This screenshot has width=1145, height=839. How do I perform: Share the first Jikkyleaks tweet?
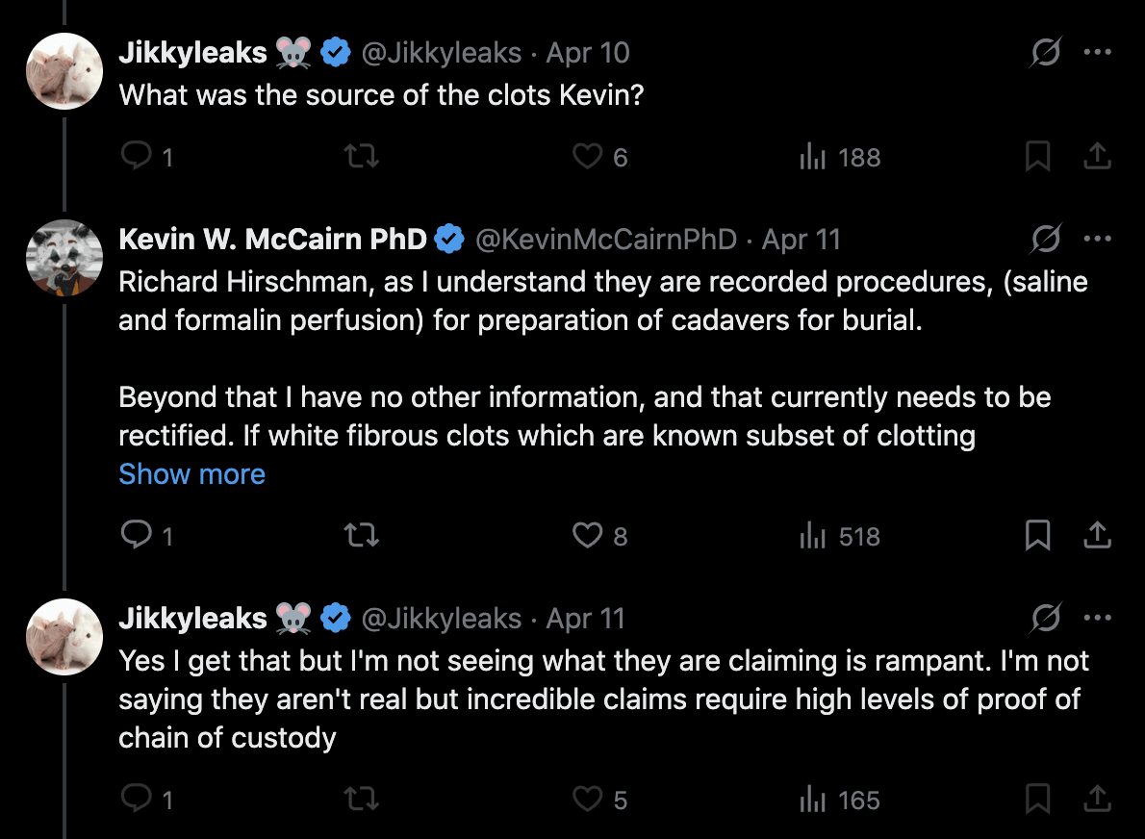coord(1097,157)
